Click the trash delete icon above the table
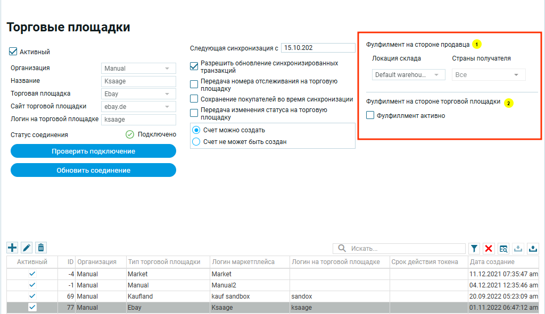This screenshot has height=314, width=545. point(41,248)
